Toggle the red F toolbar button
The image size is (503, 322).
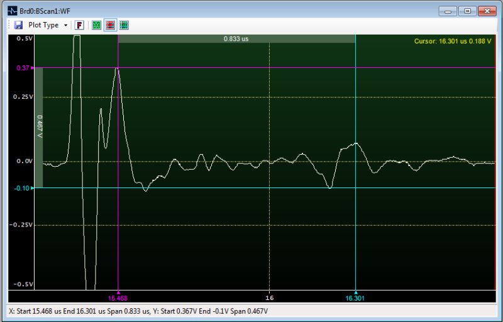79,25
